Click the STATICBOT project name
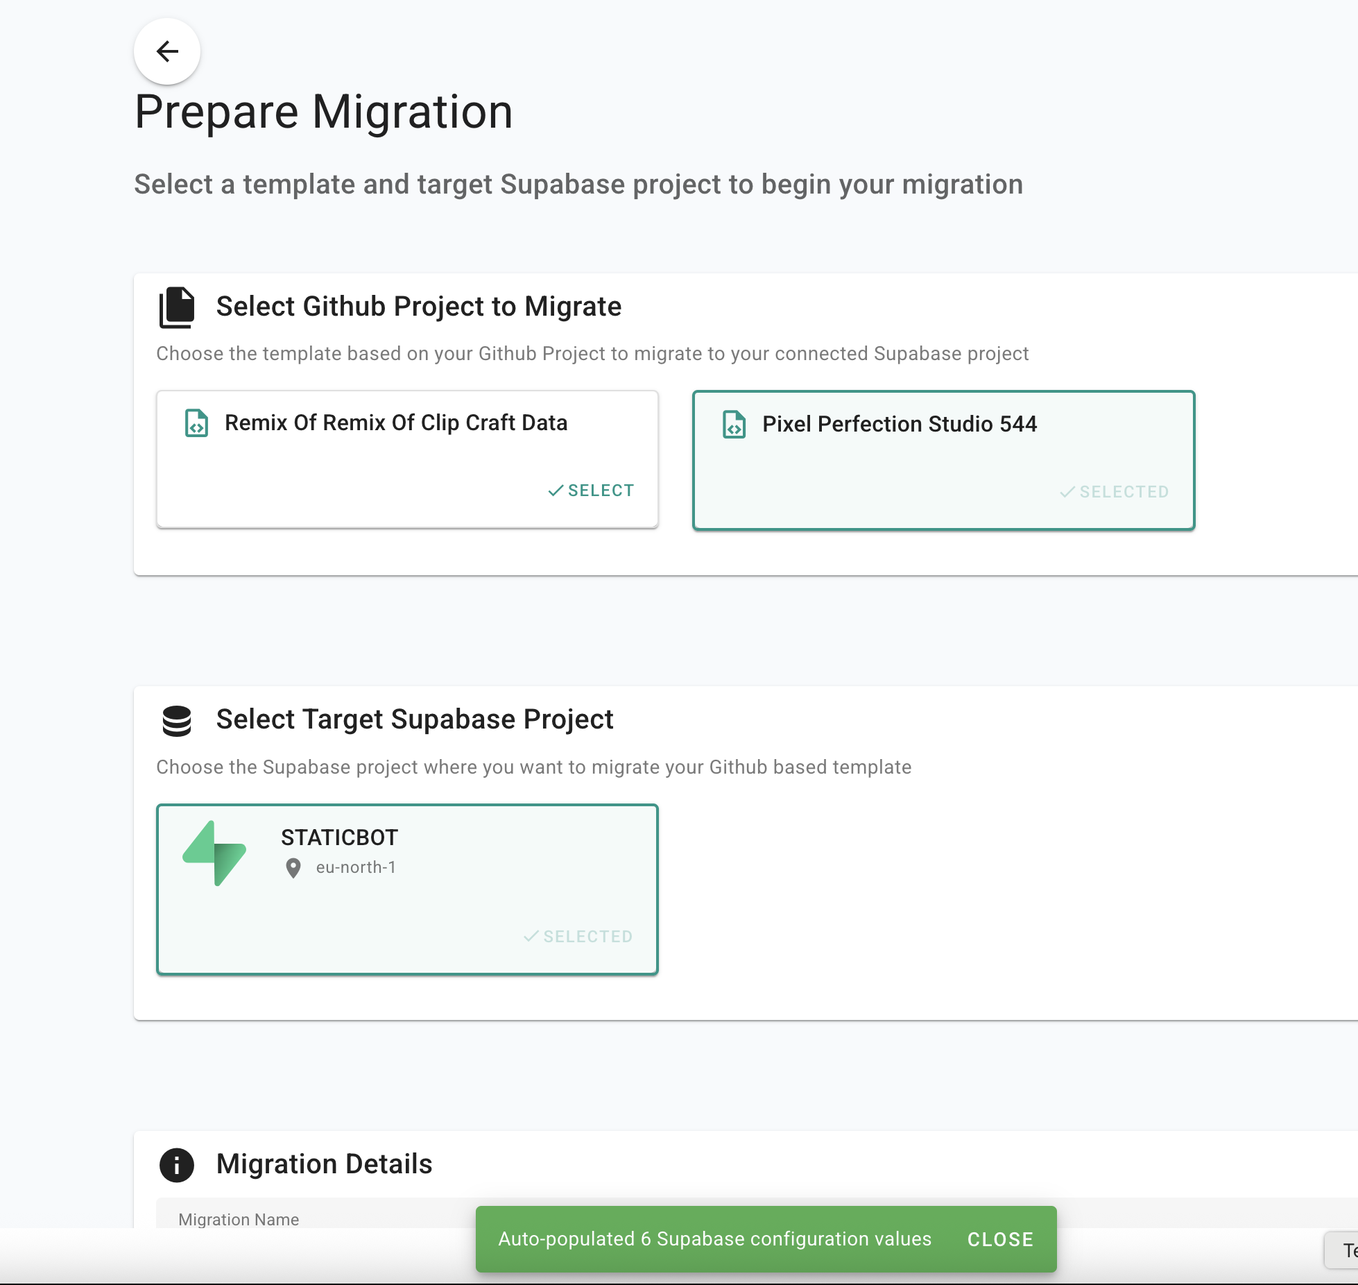The image size is (1358, 1285). coord(339,837)
